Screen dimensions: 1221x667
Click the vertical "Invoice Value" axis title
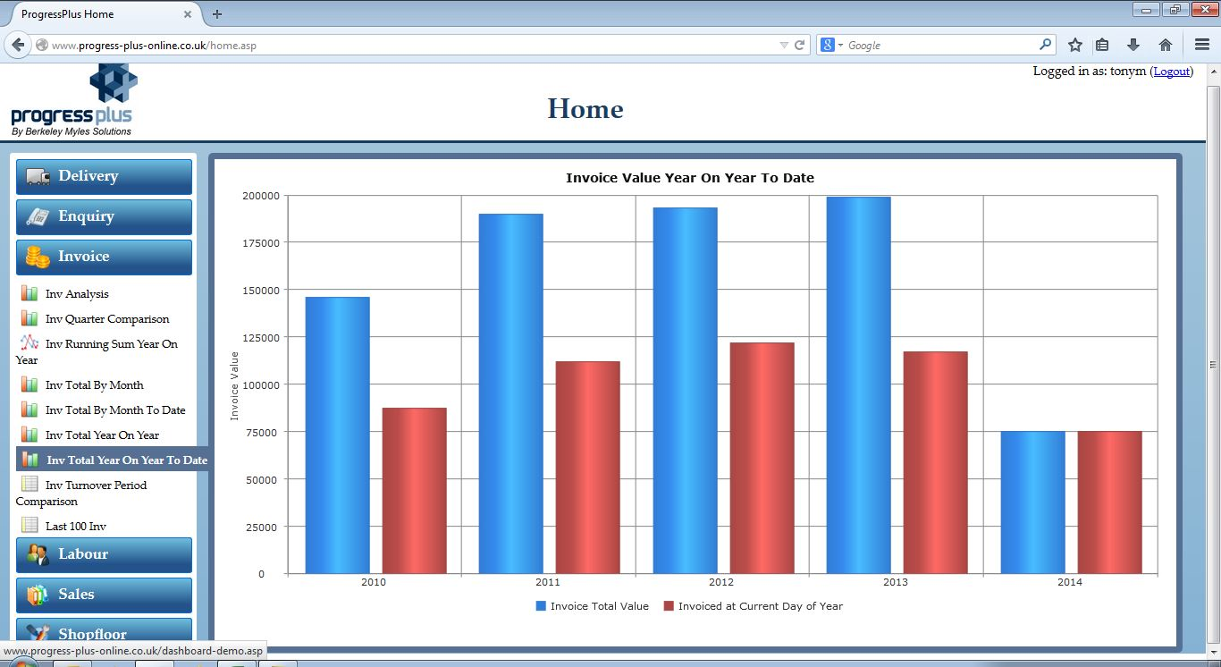(235, 385)
